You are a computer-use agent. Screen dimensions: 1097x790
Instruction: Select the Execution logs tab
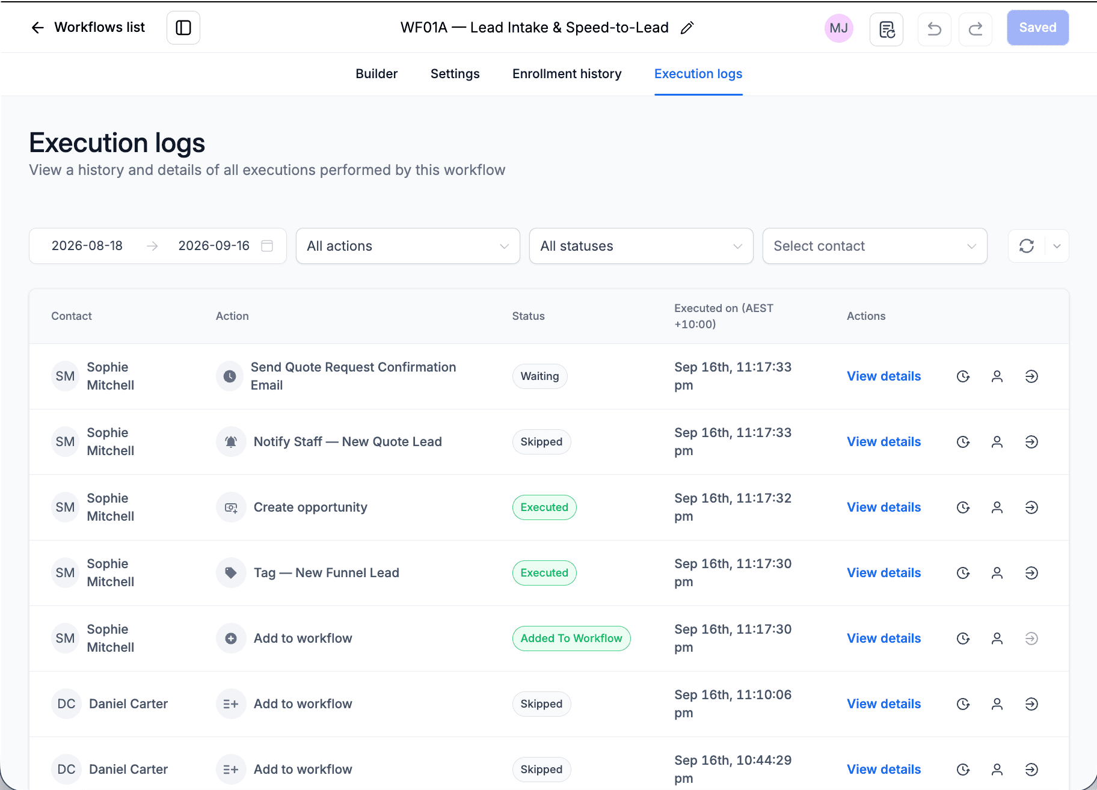point(698,74)
